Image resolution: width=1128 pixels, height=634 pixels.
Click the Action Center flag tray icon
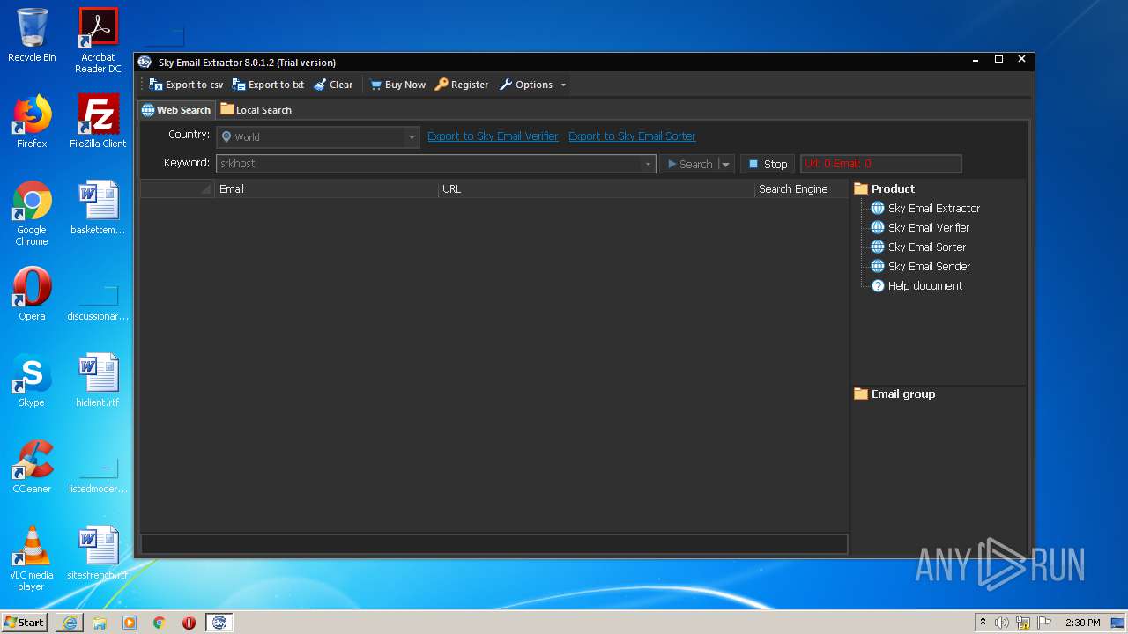point(1044,623)
